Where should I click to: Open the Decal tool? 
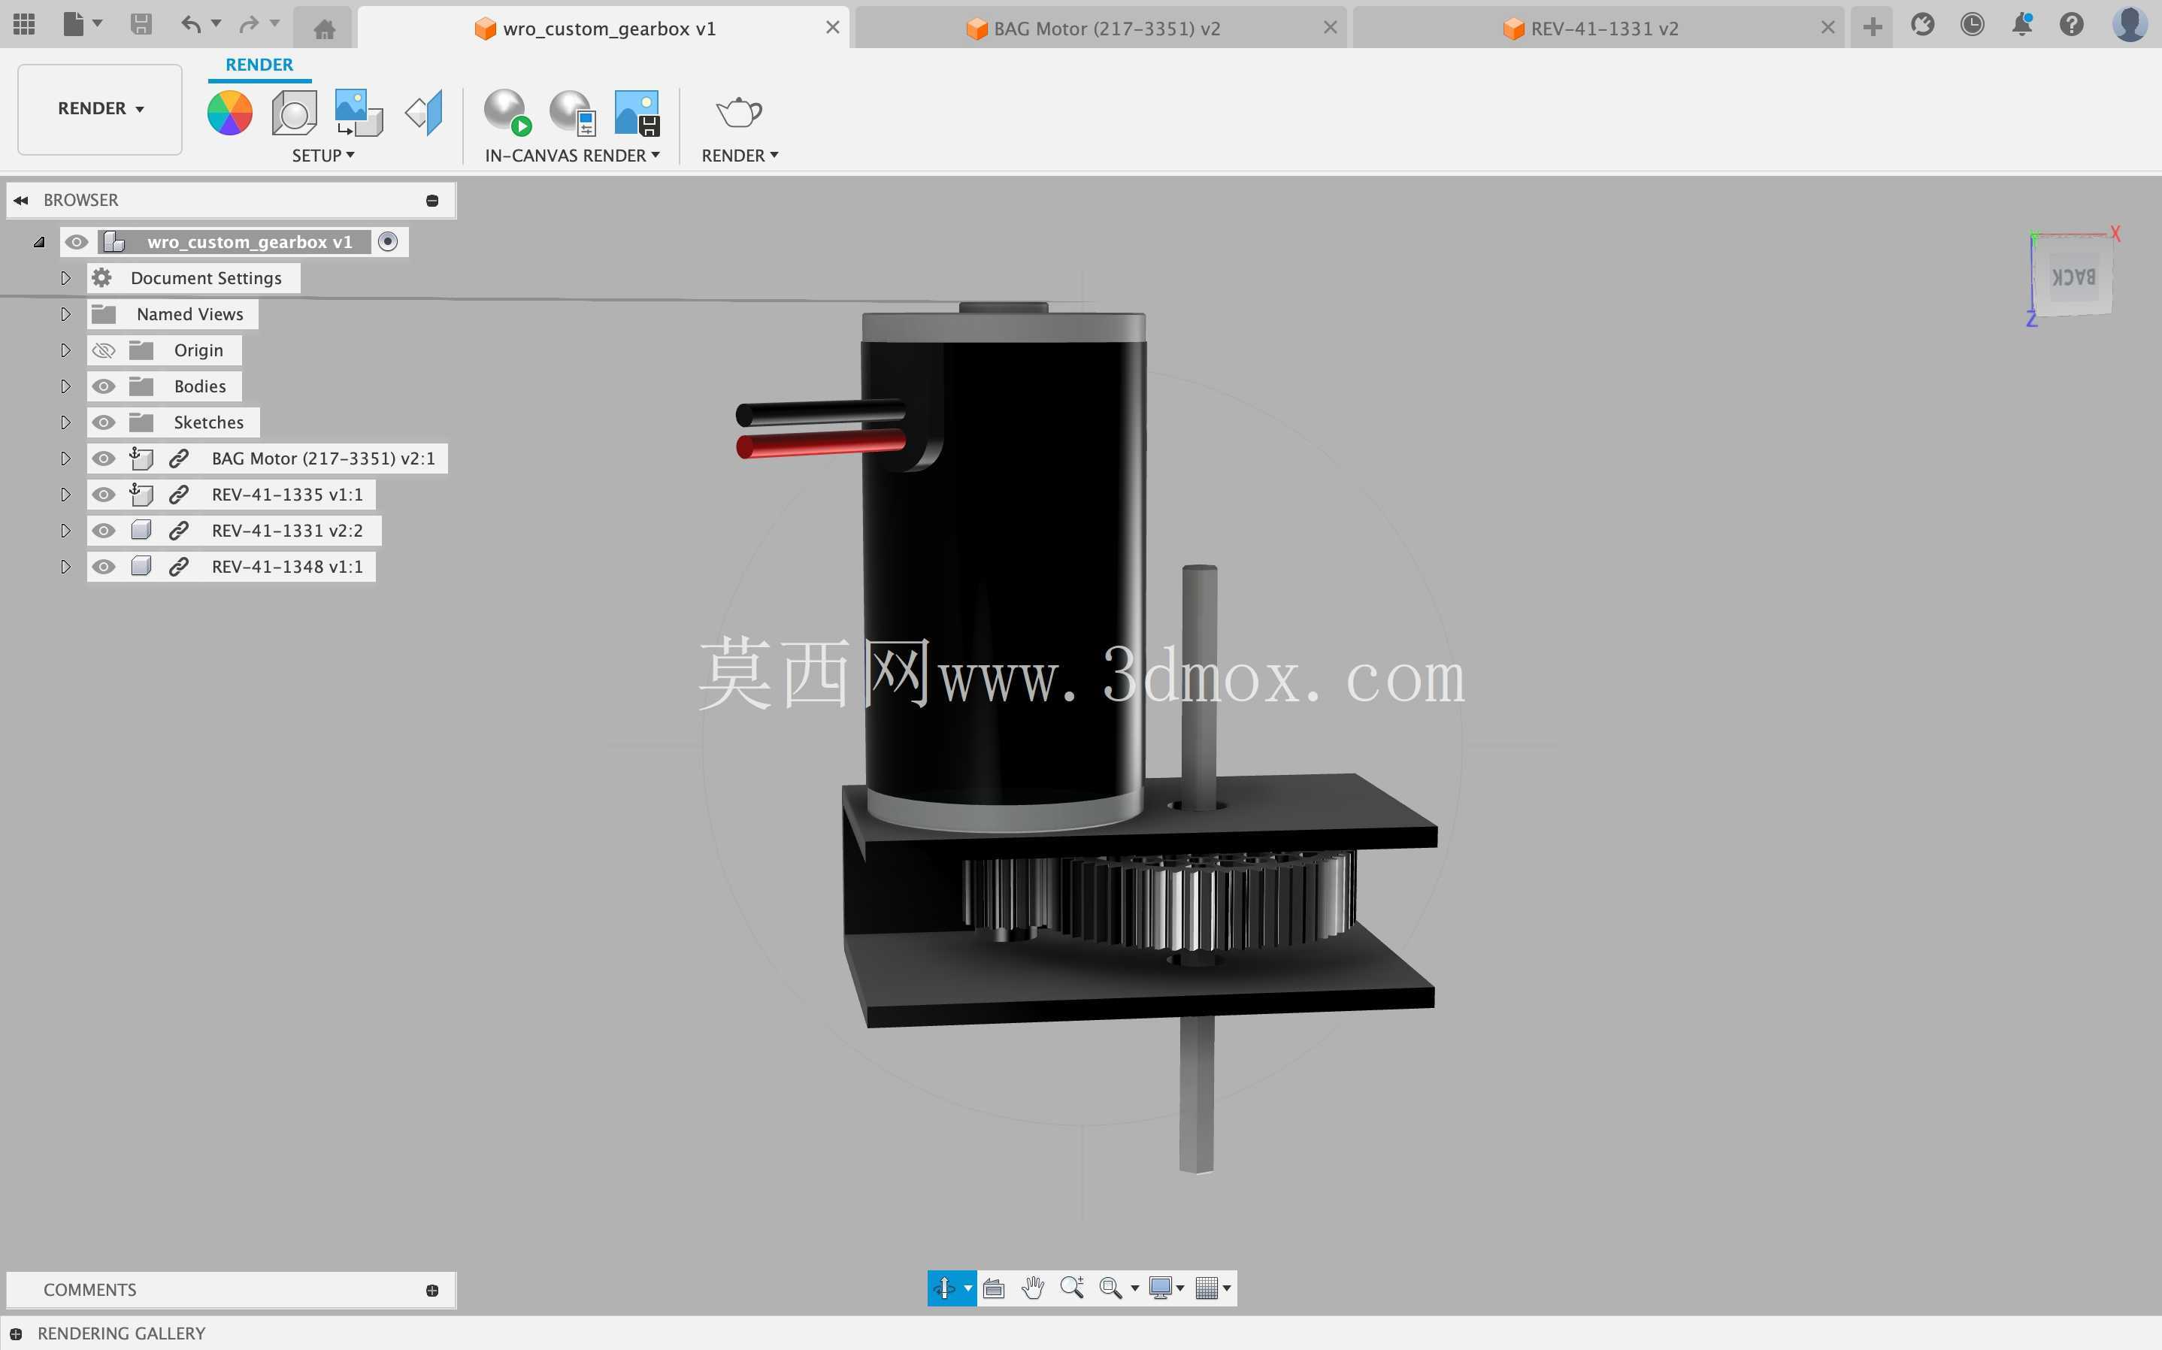(359, 113)
